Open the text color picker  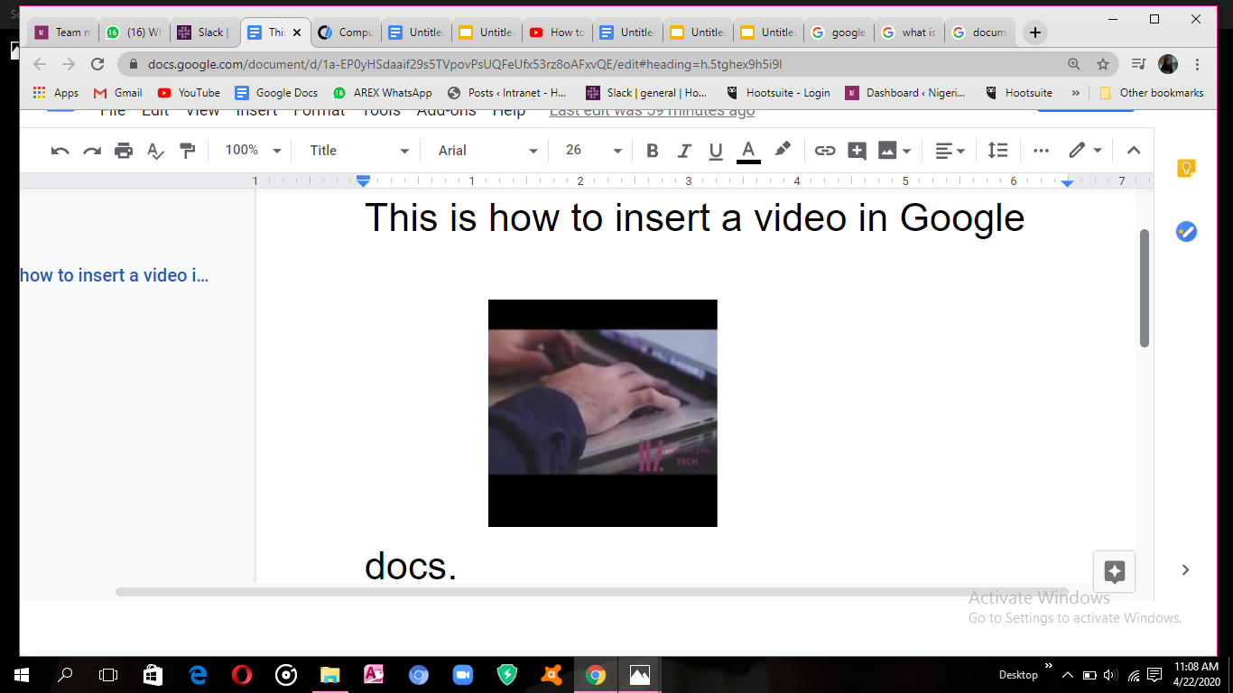[x=748, y=151]
